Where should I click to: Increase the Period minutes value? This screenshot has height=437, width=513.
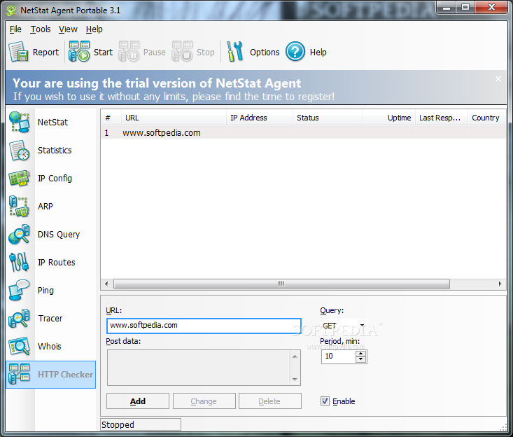(361, 354)
